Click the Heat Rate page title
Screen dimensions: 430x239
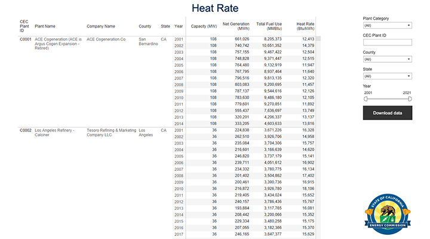tap(215, 8)
